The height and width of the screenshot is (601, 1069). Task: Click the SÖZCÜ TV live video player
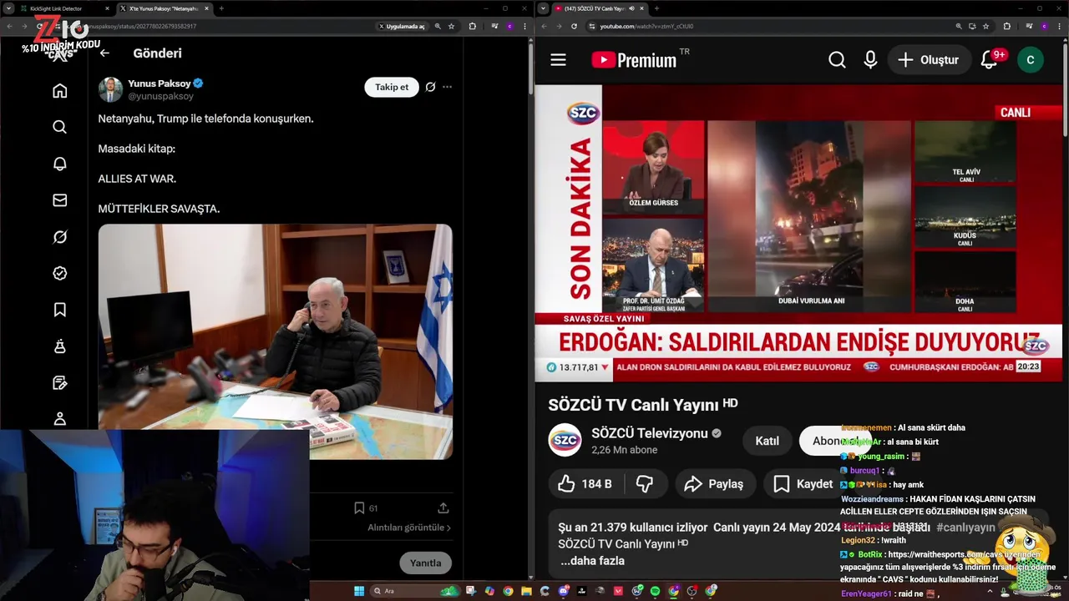798,233
